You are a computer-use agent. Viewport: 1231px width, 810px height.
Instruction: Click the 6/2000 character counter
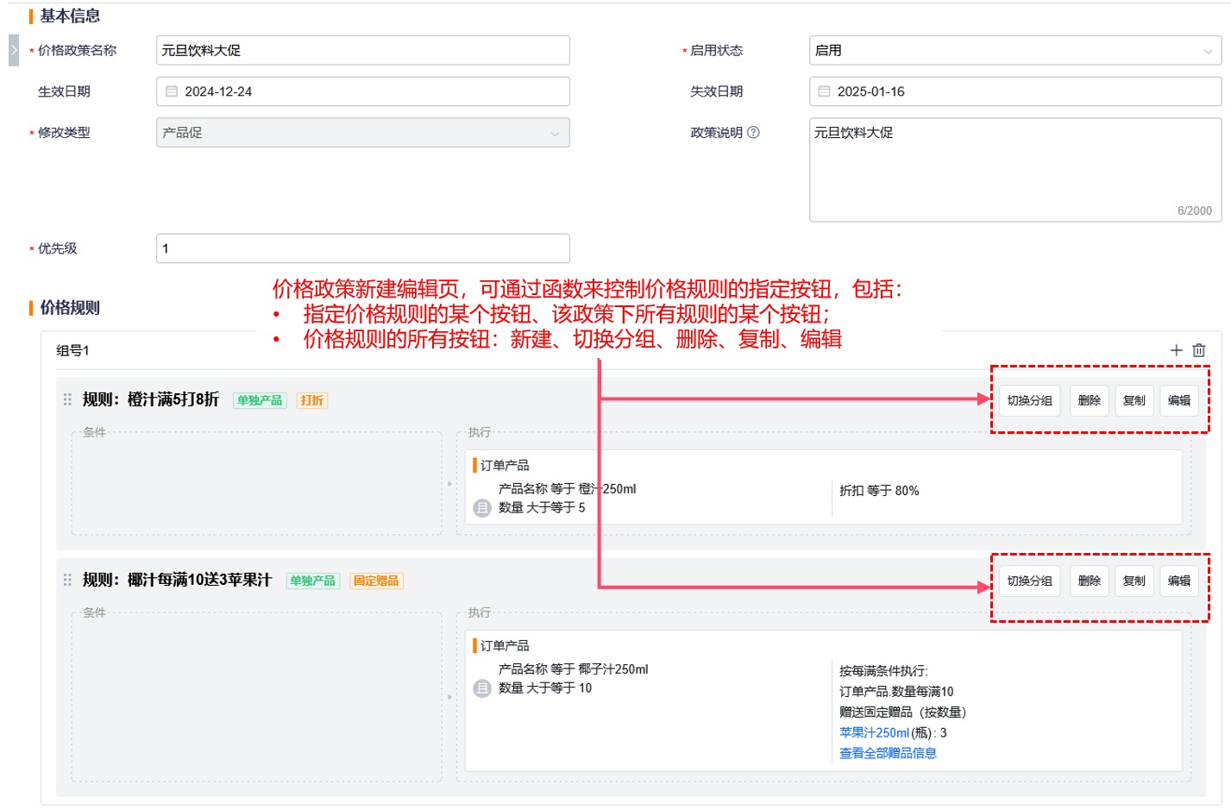click(x=1195, y=210)
